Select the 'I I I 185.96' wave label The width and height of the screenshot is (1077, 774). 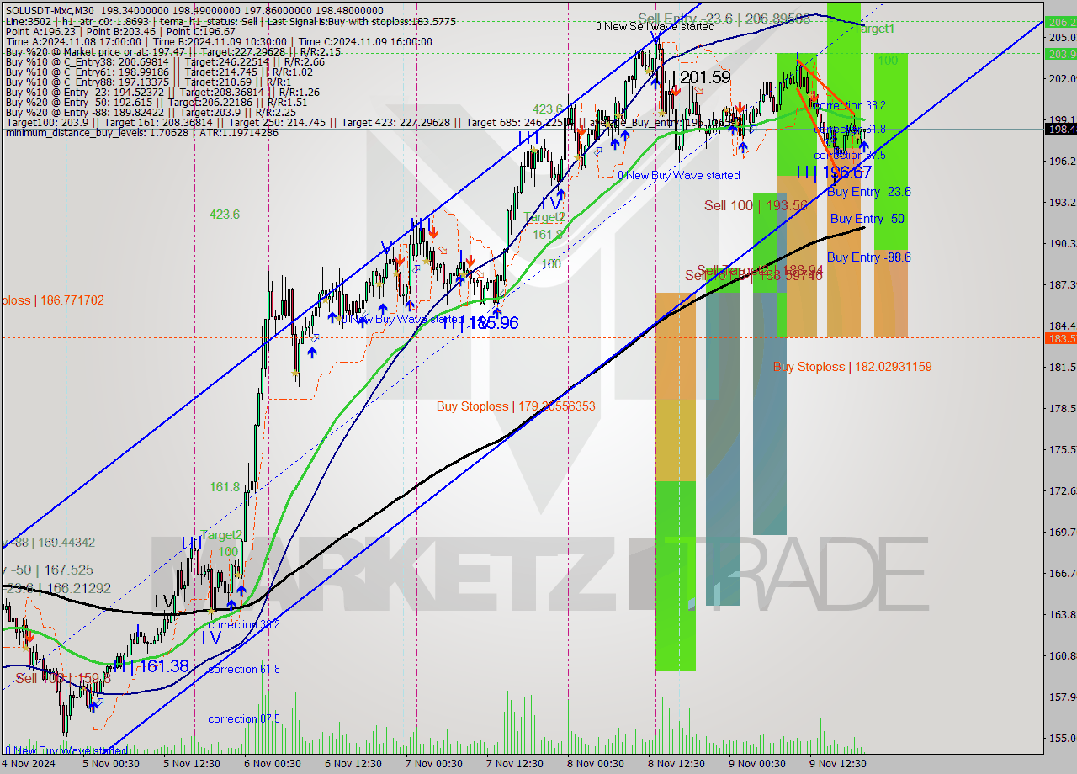click(x=480, y=322)
